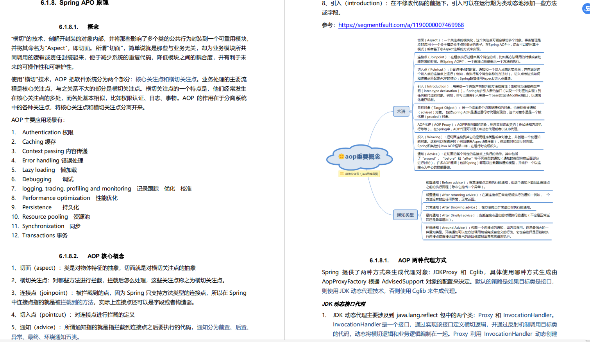Click the mind map entry '切面 (Aspect)'
The image size is (590, 342).
click(479, 45)
